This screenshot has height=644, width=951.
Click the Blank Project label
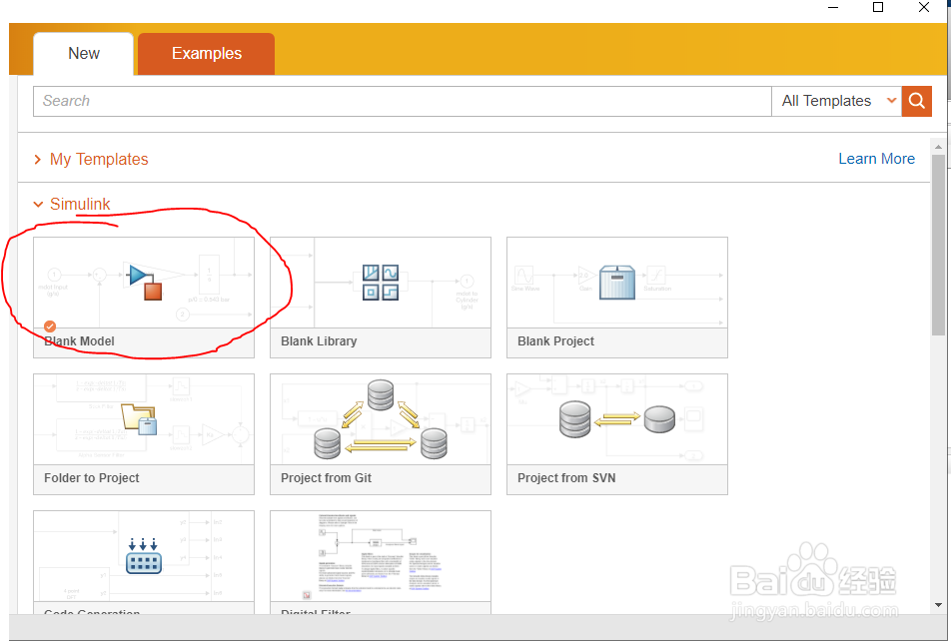coord(555,341)
